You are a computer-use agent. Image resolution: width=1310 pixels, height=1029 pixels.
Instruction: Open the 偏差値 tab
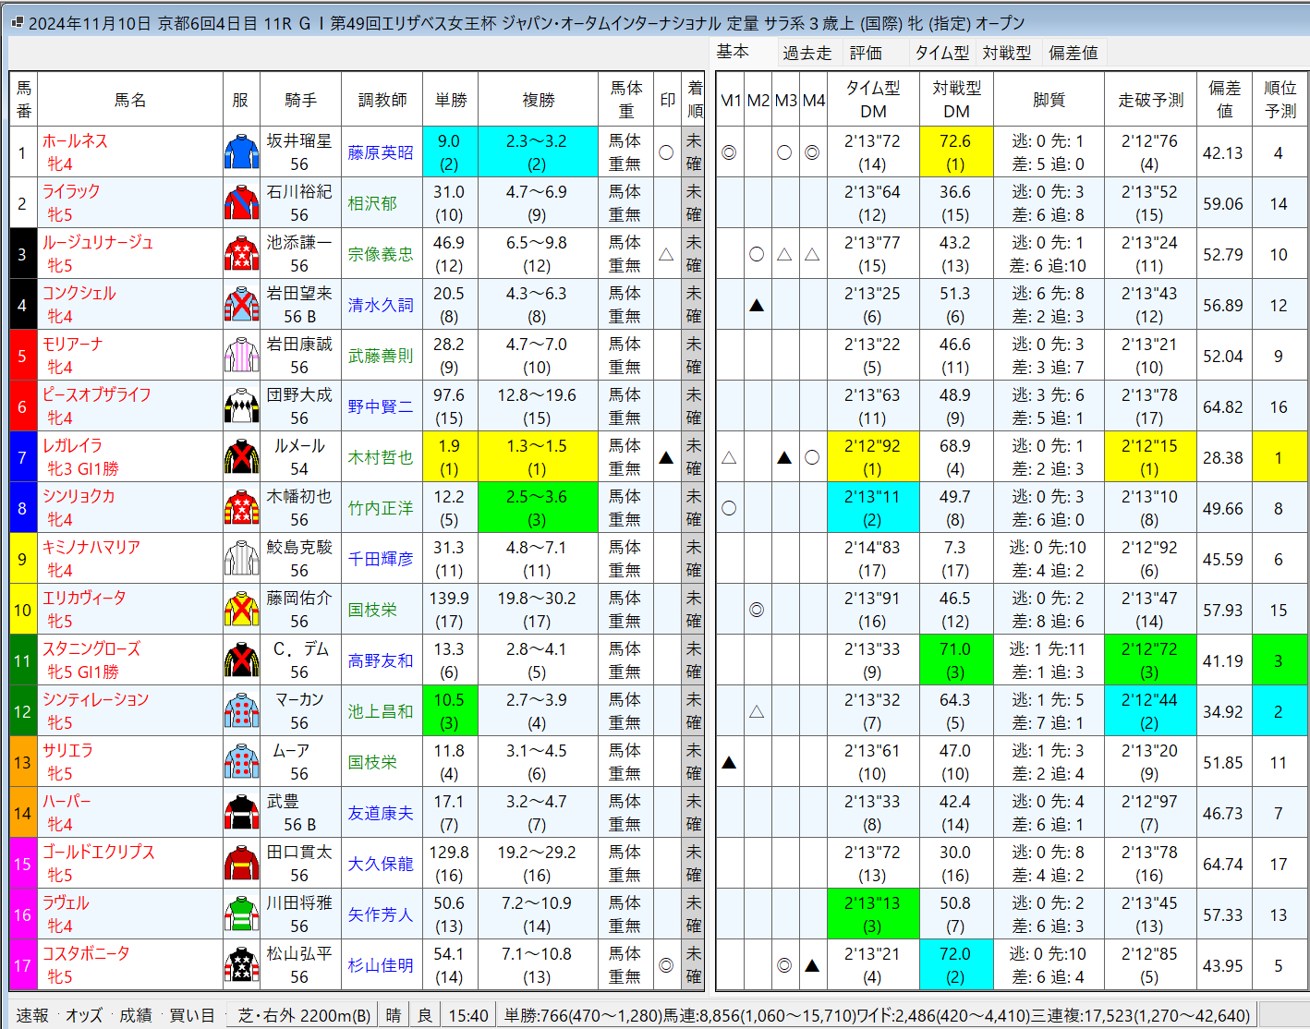pos(1073,53)
